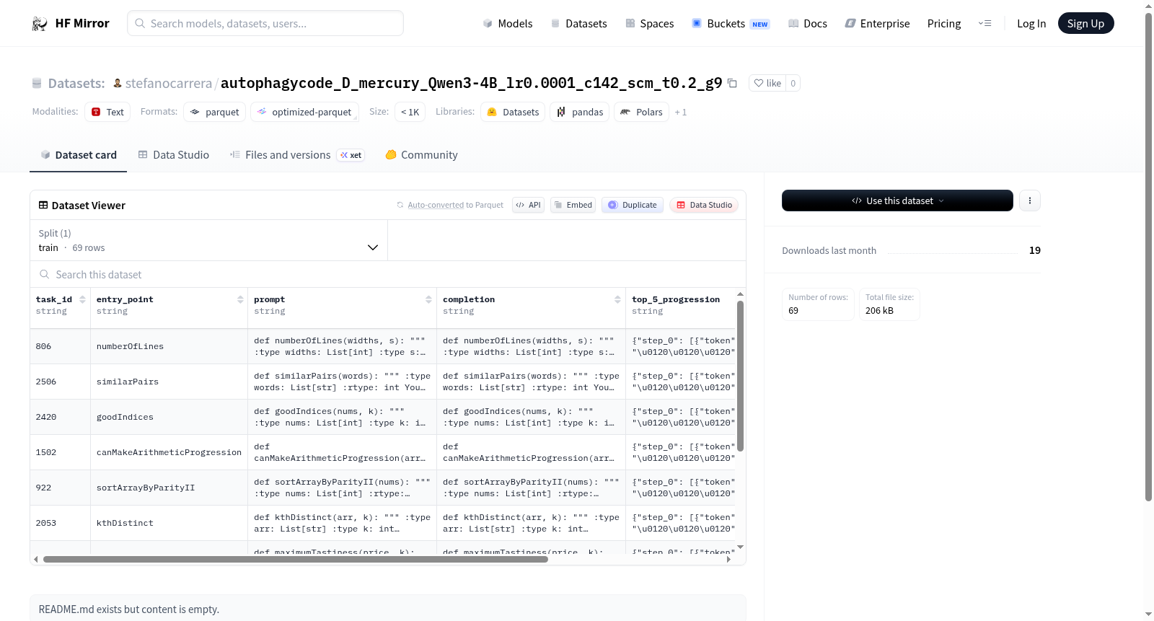The height and width of the screenshot is (621, 1154).
Task: Click the page vertical scrollbar
Action: pyautogui.click(x=1149, y=256)
